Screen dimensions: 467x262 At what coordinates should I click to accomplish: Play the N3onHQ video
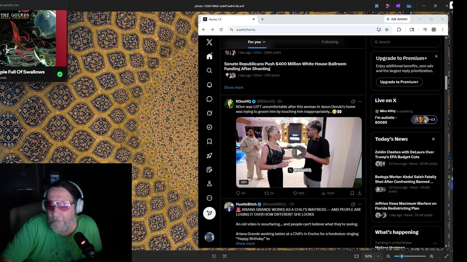pos(299,152)
